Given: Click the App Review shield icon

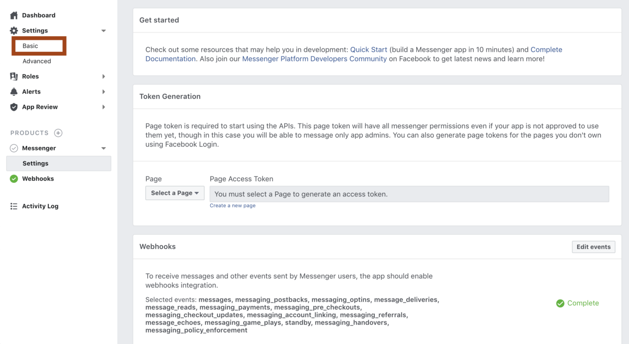Looking at the screenshot, I should click(x=14, y=107).
